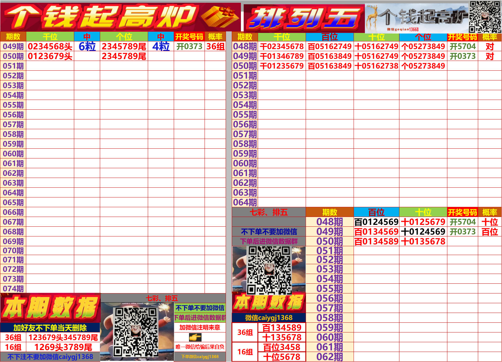Click the blue 4粒 cell
Viewport: 502px width, 362px height.
coord(161,46)
